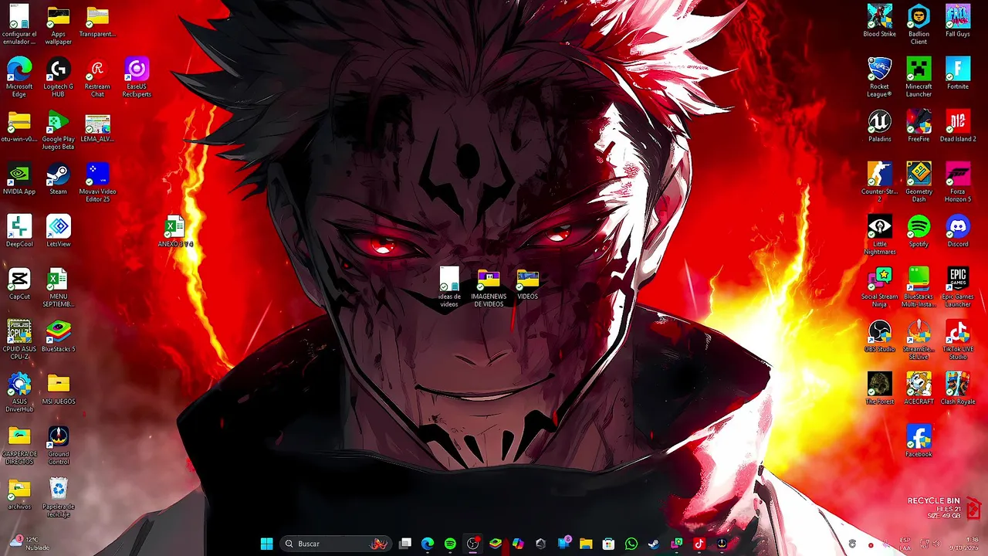988x556 pixels.
Task: Switch the ESP LAA input language
Action: click(905, 544)
